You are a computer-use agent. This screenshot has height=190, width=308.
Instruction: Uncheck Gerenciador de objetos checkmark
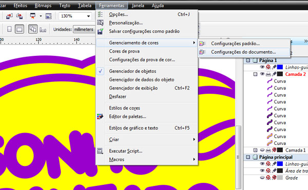click(x=100, y=71)
